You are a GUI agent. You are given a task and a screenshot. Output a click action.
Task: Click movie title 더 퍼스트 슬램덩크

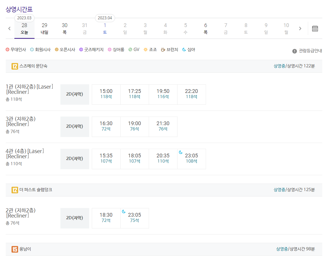coord(36,190)
